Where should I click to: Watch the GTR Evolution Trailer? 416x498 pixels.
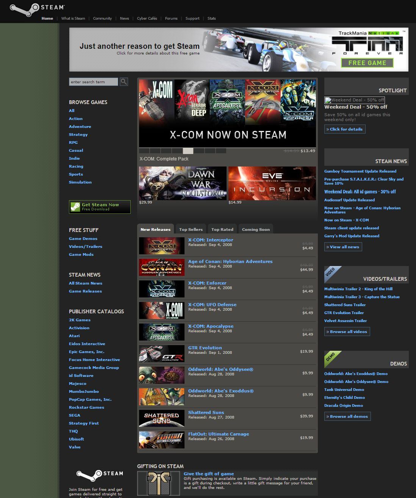click(344, 313)
